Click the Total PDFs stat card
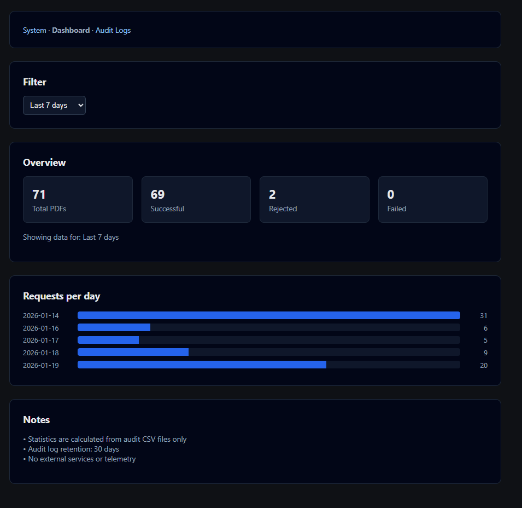Image resolution: width=522 pixels, height=508 pixels. (x=78, y=199)
